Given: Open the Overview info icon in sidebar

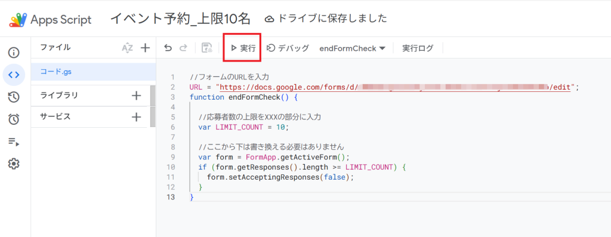Looking at the screenshot, I should tap(14, 53).
